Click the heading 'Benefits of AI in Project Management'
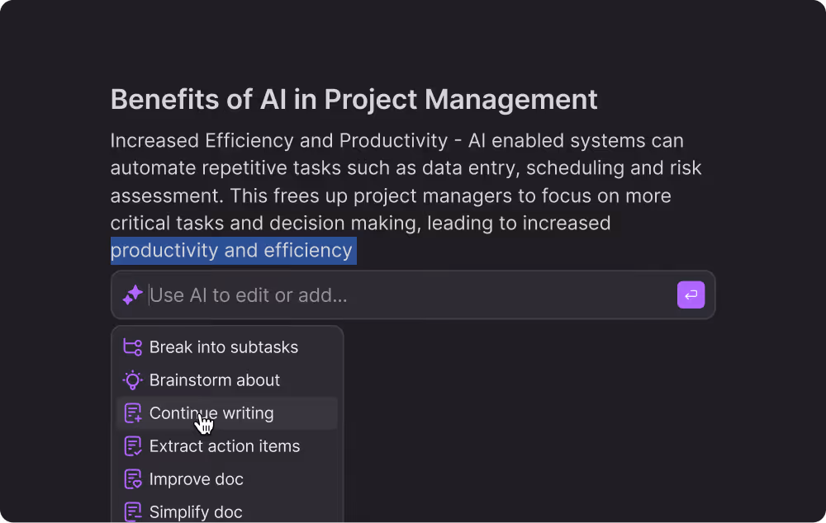Screen dimensions: 826x523 (354, 99)
